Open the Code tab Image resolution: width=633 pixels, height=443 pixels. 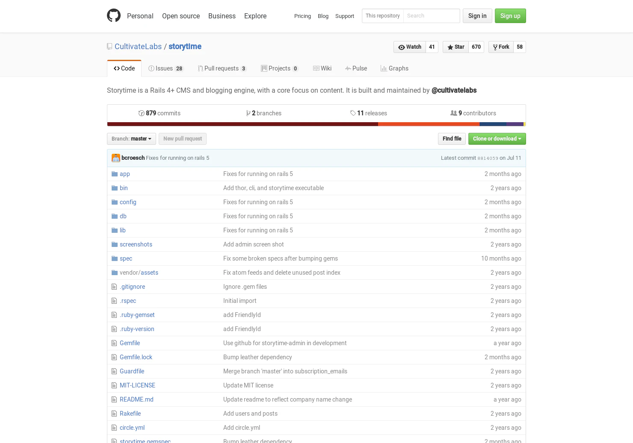124,68
